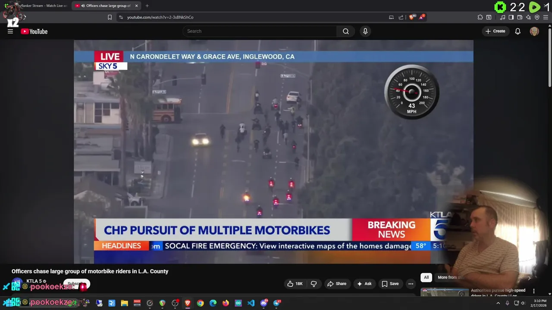Launch Google Chrome from the taskbar
The width and height of the screenshot is (552, 310).
click(200, 303)
